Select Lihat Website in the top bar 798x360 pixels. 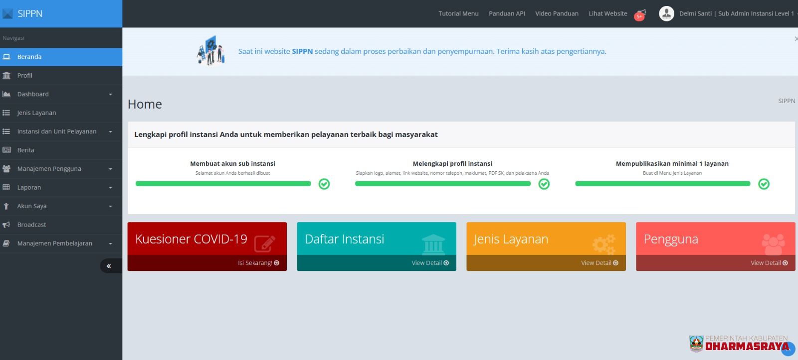(x=608, y=13)
